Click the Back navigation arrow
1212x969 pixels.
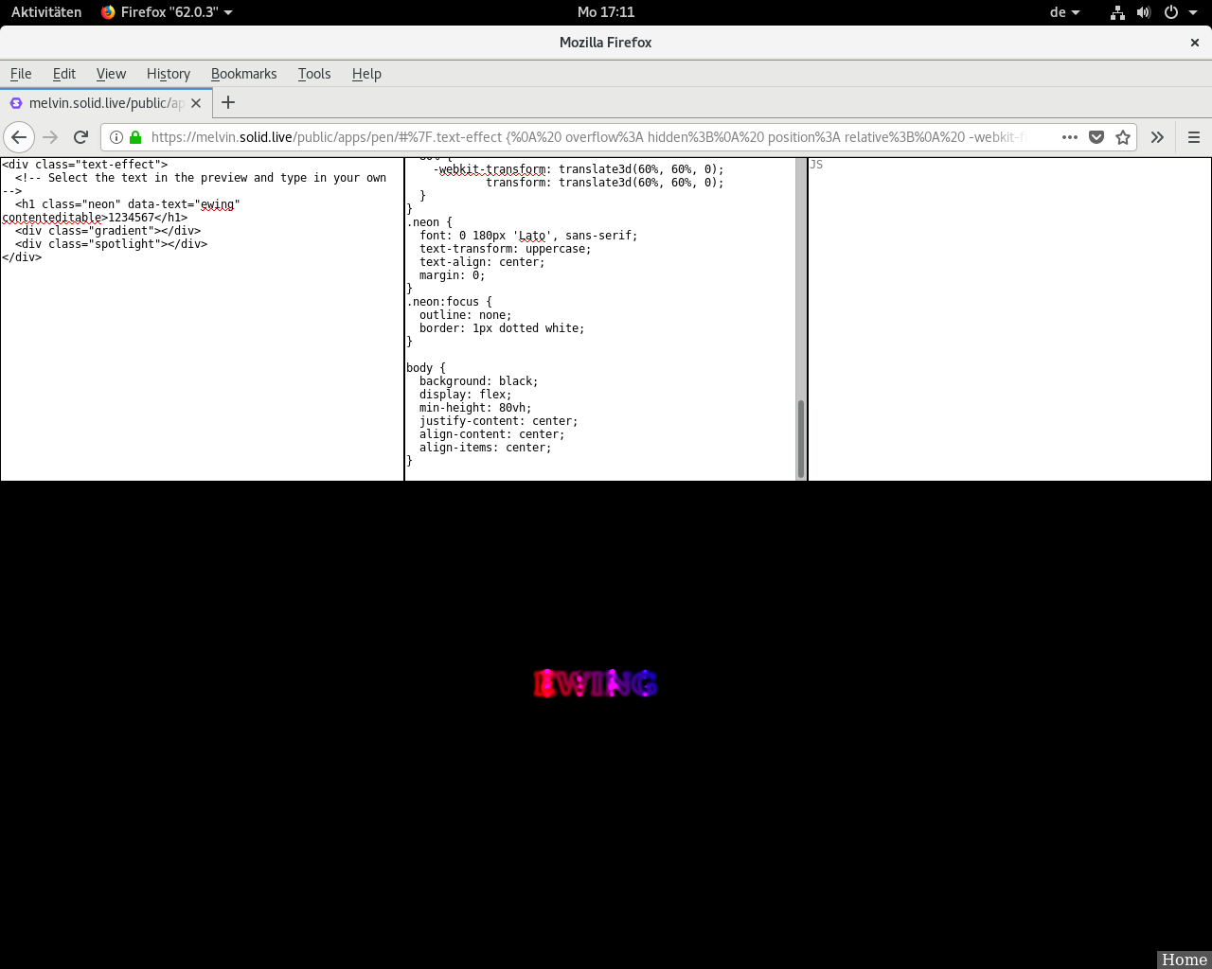(x=19, y=137)
